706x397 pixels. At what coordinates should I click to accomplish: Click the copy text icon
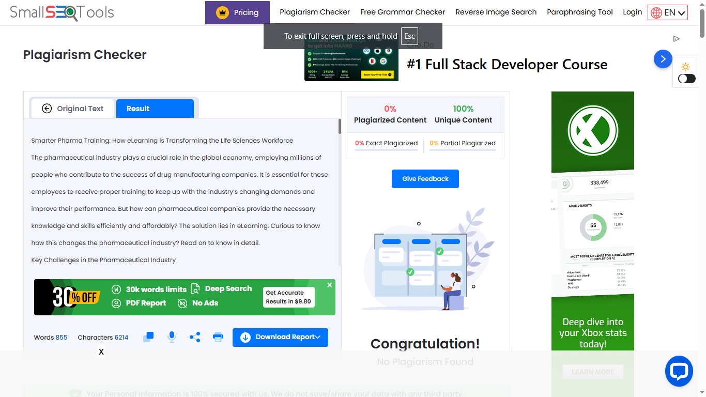148,337
